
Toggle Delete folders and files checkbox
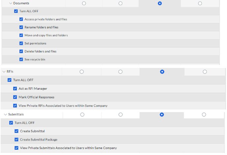[21, 51]
